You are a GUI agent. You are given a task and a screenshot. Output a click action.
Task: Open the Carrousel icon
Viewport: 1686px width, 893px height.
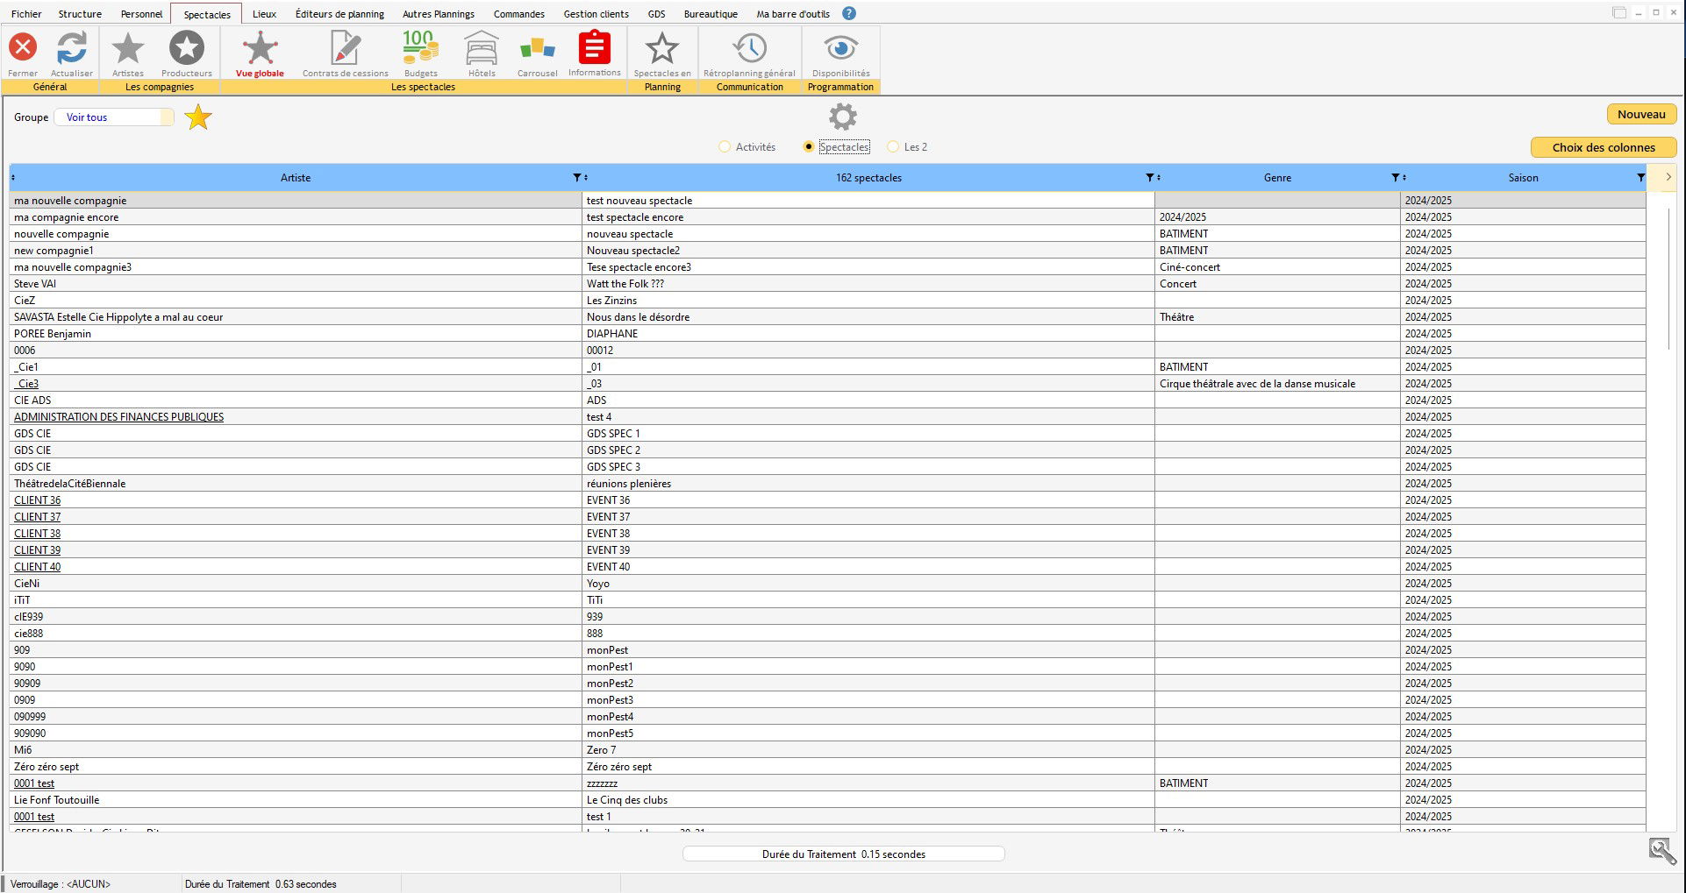(537, 49)
